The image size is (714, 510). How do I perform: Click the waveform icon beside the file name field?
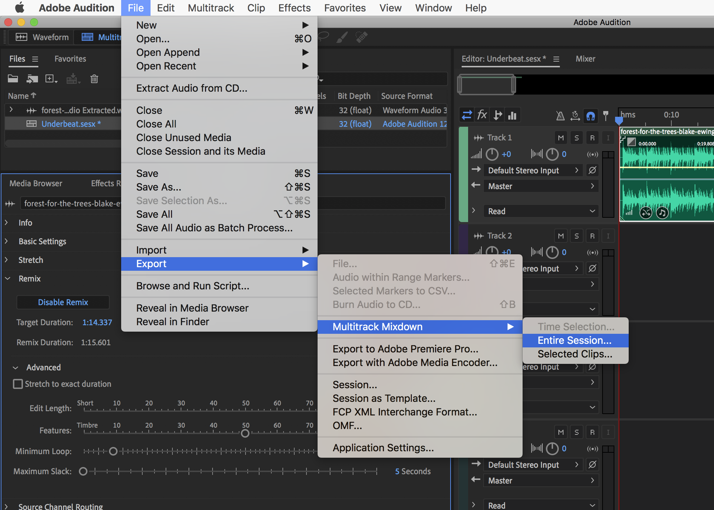[x=10, y=204]
